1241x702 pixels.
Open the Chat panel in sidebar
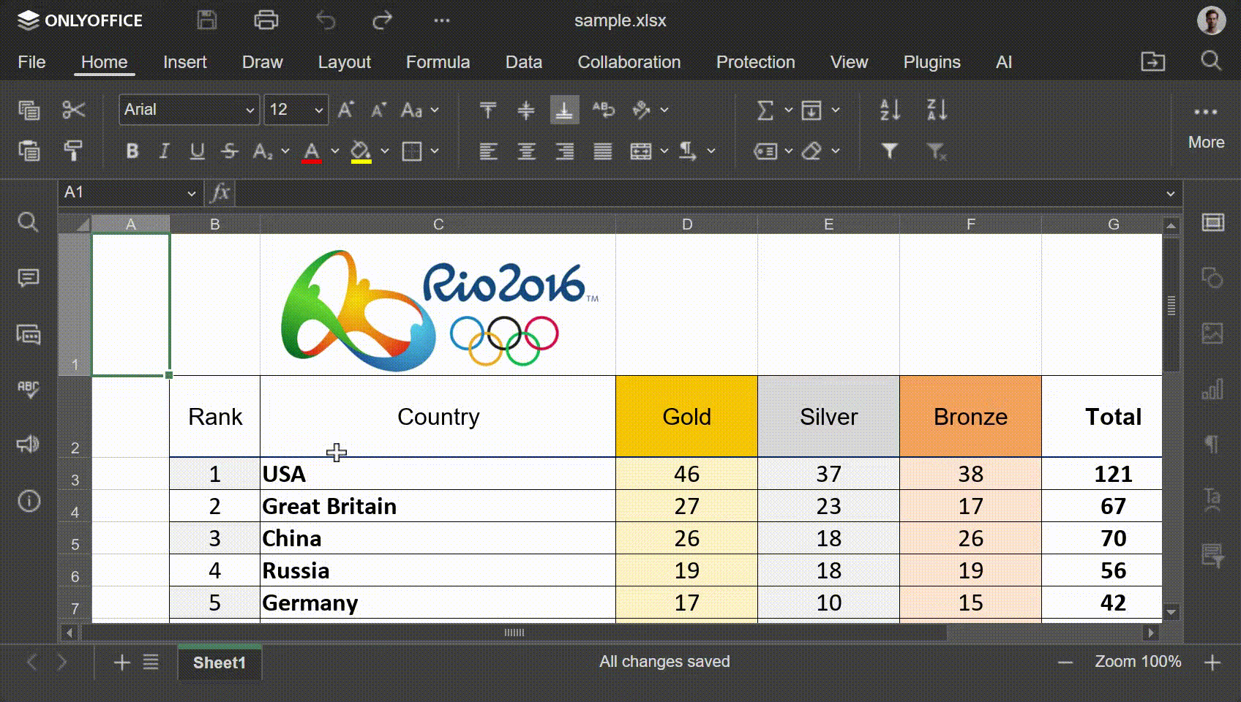[x=28, y=334]
